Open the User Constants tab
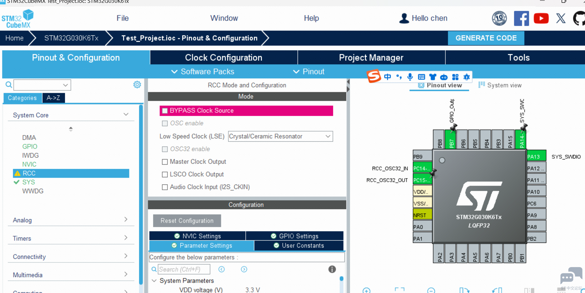 (299, 246)
